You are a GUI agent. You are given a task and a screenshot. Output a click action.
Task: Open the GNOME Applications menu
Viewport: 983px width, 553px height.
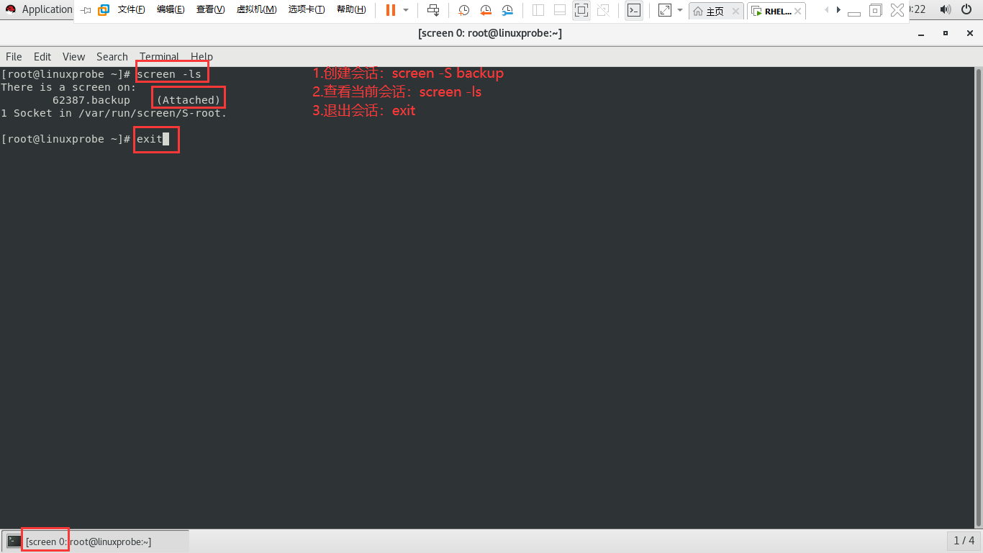pyautogui.click(x=38, y=9)
